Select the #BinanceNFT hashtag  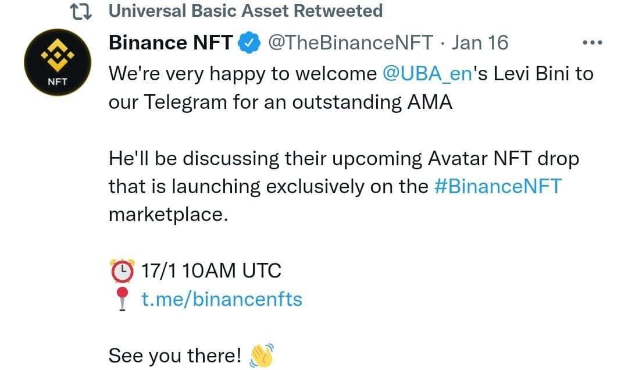coord(498,186)
